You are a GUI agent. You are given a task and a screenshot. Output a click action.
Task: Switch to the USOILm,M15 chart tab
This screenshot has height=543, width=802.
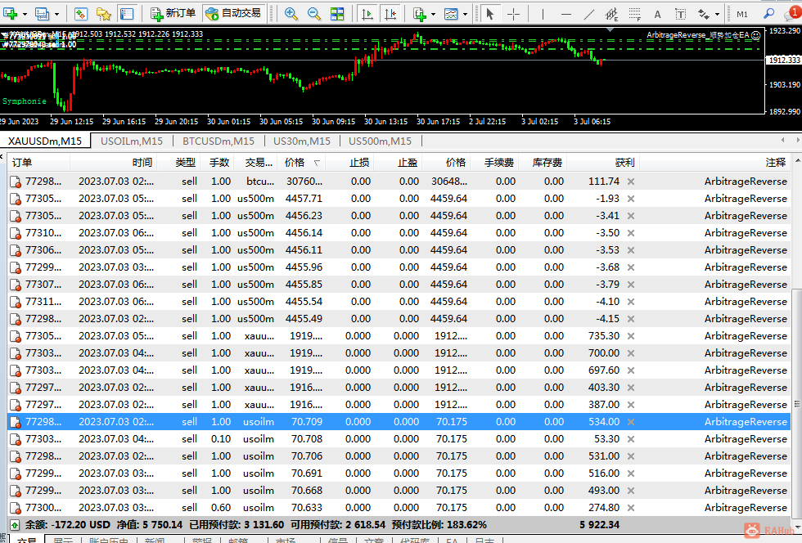pyautogui.click(x=131, y=141)
